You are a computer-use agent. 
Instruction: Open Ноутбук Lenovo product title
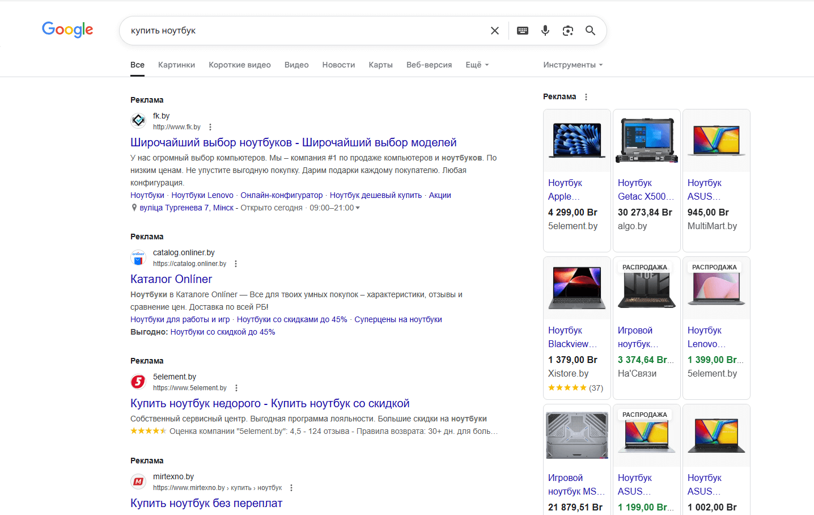click(706, 337)
